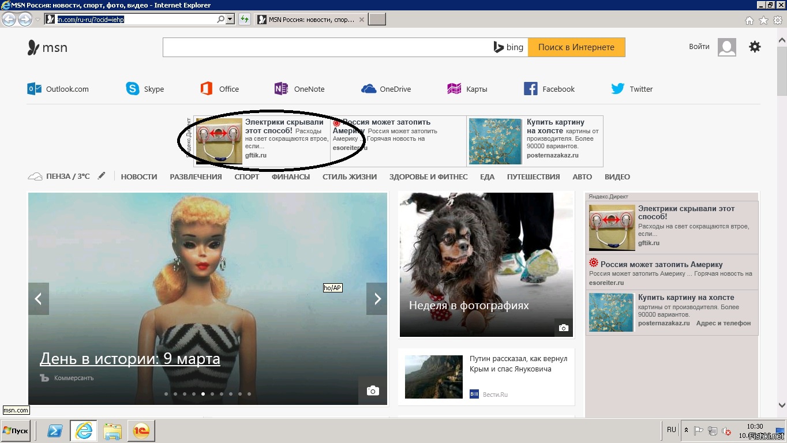Open the Карты maps shortcut
The height and width of the screenshot is (443, 787).
pyautogui.click(x=467, y=89)
